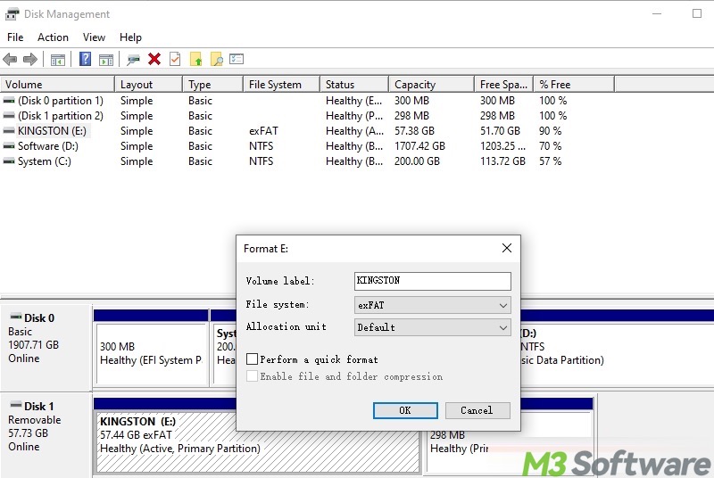Expand the File system dropdown
Viewport: 714px width, 478px height.
[x=433, y=305]
